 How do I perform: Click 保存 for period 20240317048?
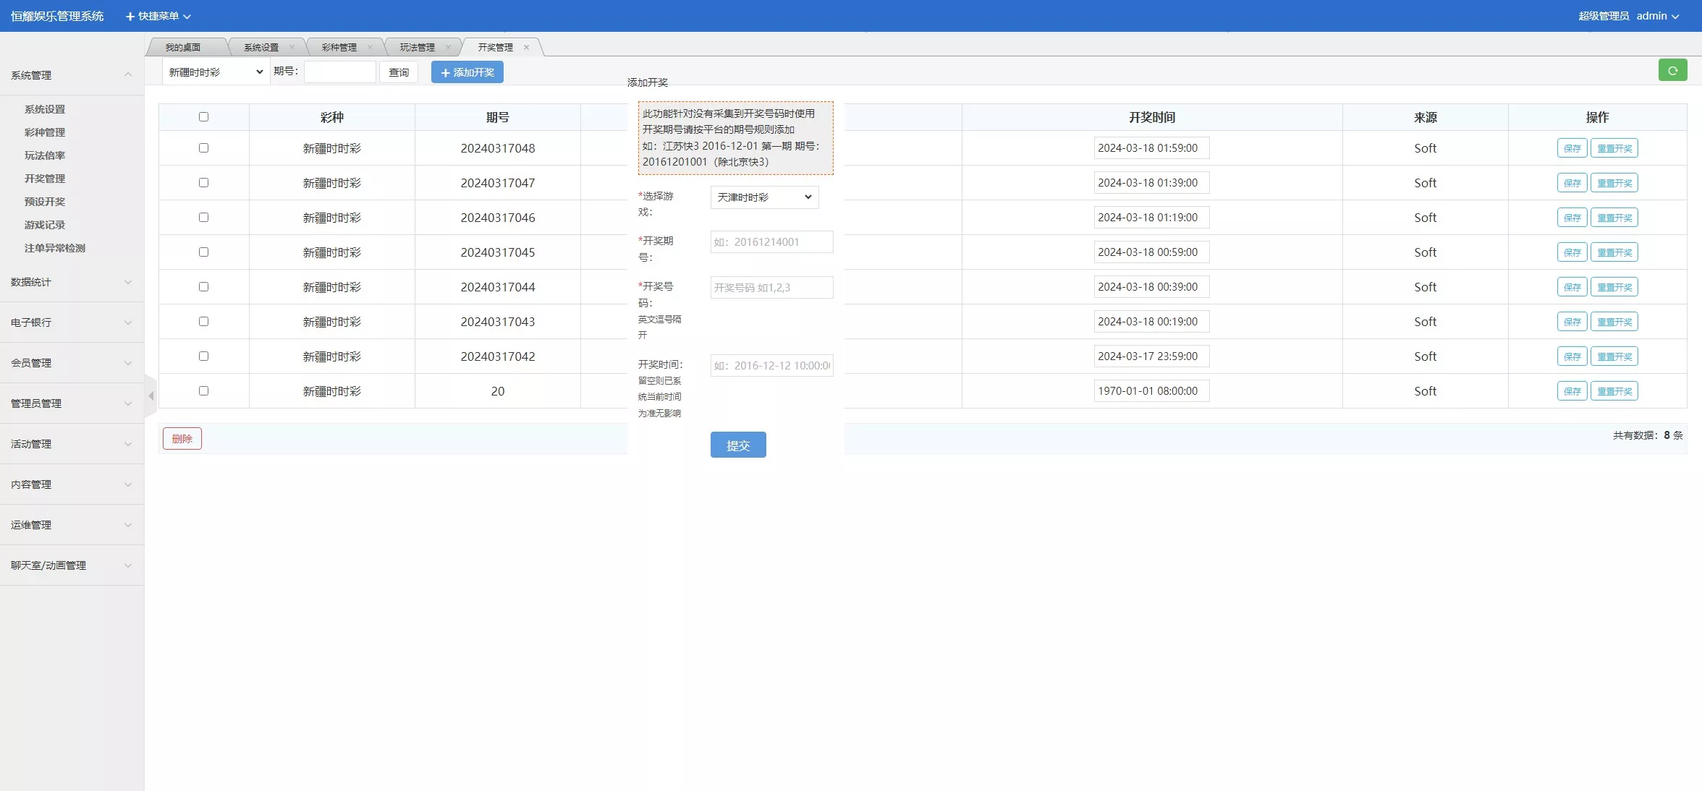[x=1571, y=147]
